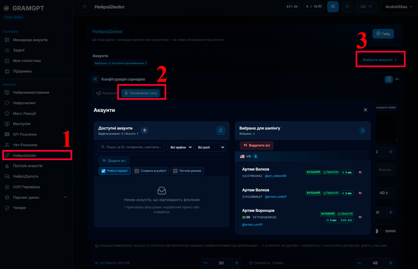418x269 pixels.
Task: Switch theme with the sun icon
Action: click(347, 7)
